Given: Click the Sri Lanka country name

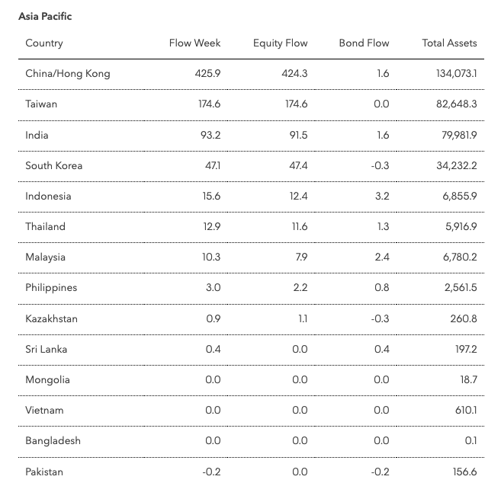Looking at the screenshot, I should pos(47,350).
